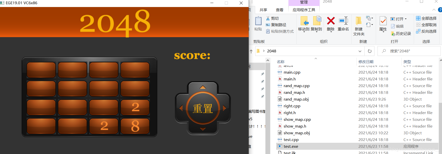Click the 搜索"2048" search field

coord(409,51)
